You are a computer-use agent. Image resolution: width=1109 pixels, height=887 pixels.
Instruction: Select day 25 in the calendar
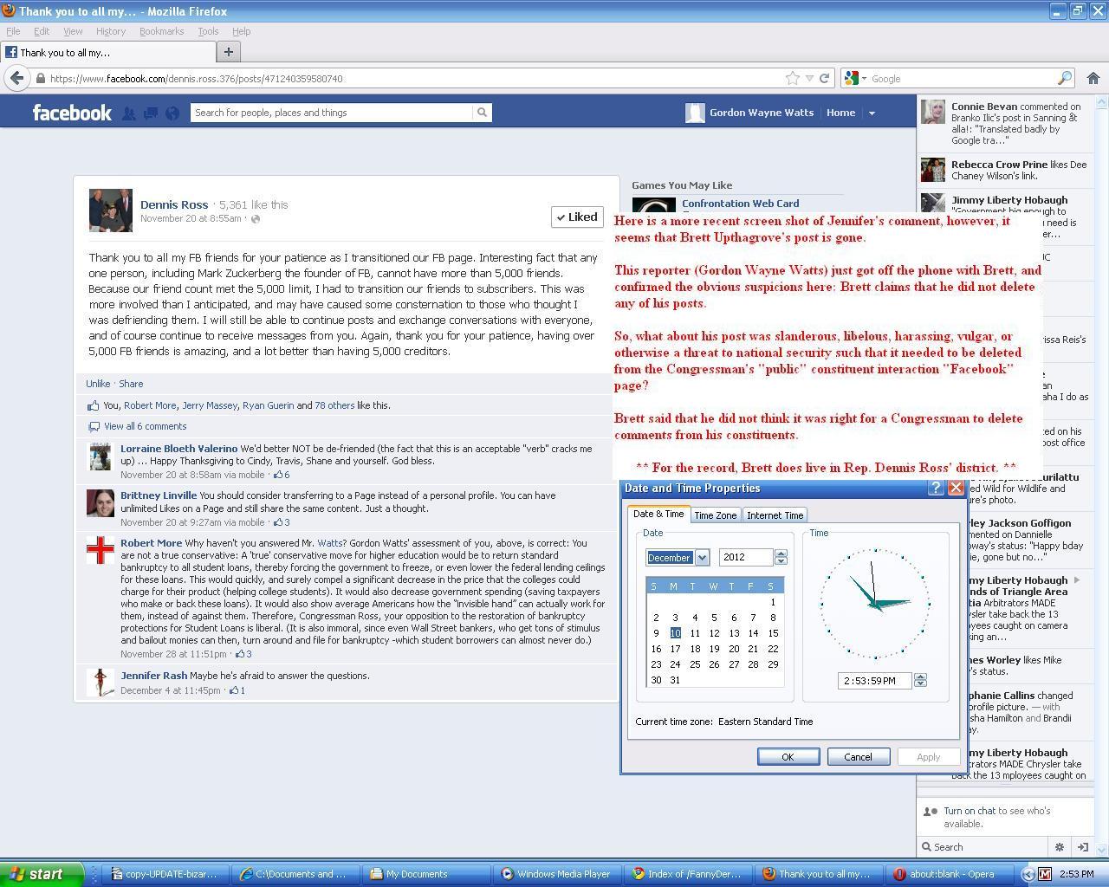click(x=695, y=664)
